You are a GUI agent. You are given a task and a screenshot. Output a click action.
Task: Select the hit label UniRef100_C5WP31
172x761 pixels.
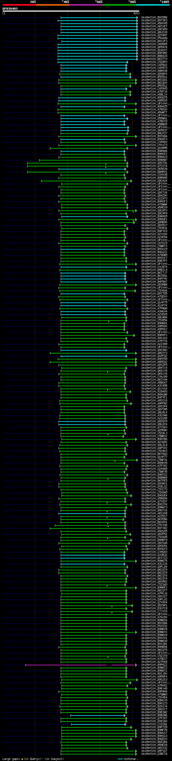(x=154, y=460)
